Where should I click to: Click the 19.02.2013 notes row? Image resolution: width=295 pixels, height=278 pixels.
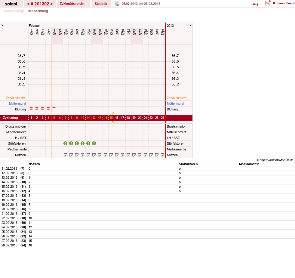coord(147,205)
